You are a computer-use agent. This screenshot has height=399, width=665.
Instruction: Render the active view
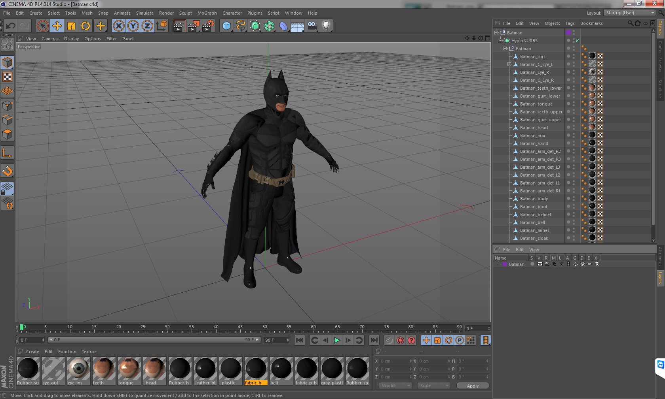coord(179,26)
